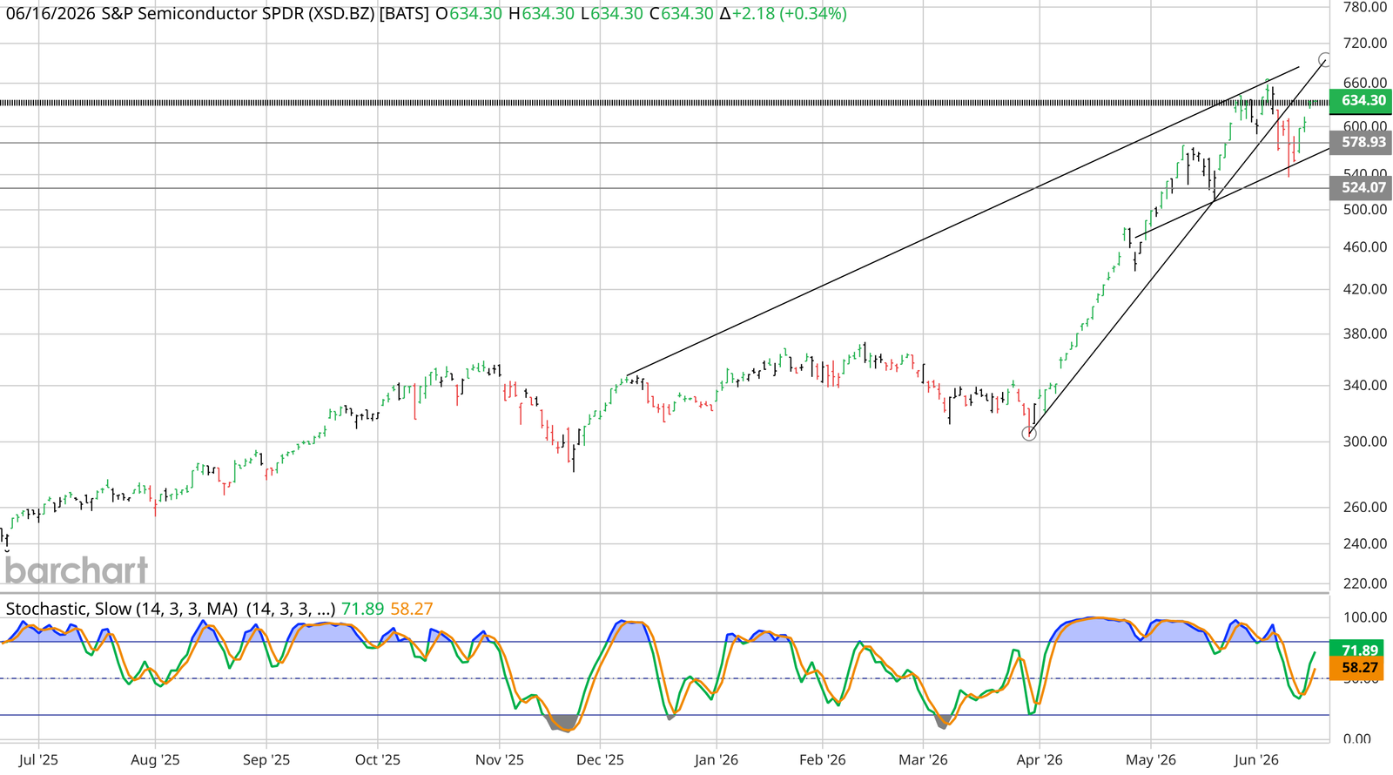Click the 100.00 stochastic axis label
Screen dimensions: 1393x775
coord(1365,617)
